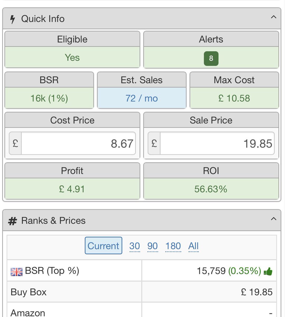Switch to the 180 day range
The width and height of the screenshot is (285, 317).
tap(173, 246)
